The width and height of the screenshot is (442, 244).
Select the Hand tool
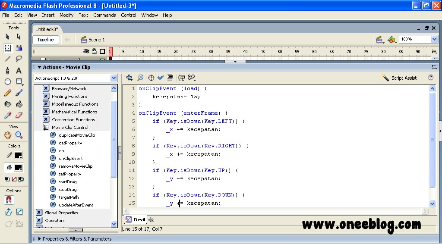point(8,135)
